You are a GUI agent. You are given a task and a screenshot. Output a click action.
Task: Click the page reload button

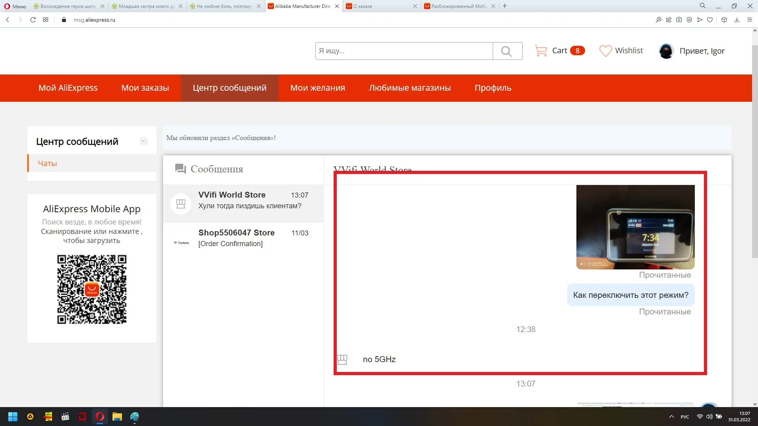pyautogui.click(x=33, y=20)
